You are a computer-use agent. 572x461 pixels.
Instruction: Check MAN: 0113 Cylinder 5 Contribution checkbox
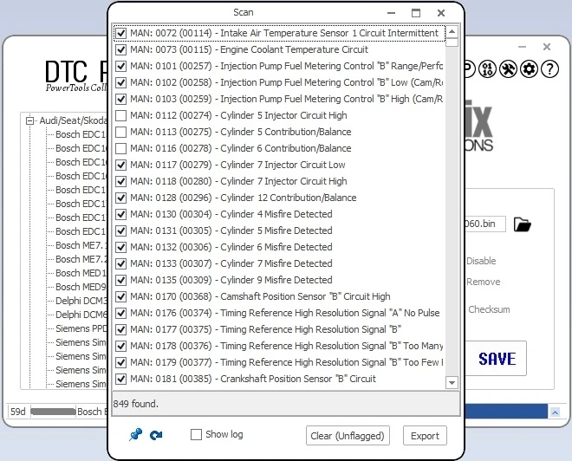(120, 132)
